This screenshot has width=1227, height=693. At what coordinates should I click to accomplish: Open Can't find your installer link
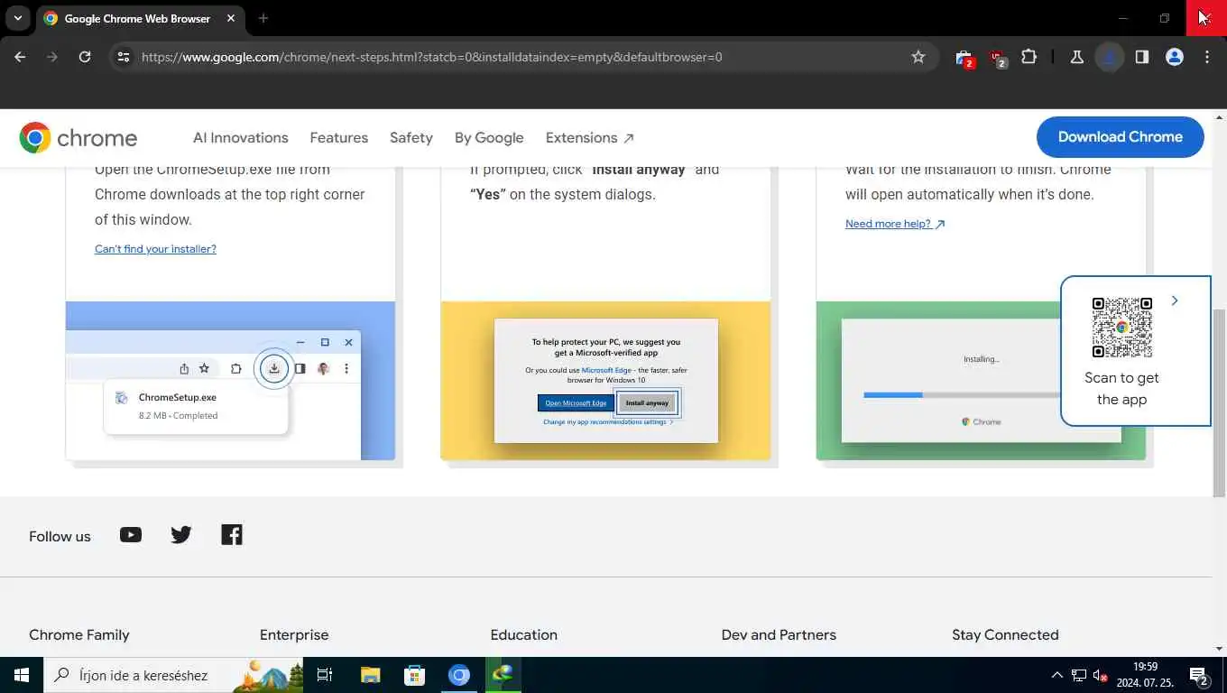[155, 249]
